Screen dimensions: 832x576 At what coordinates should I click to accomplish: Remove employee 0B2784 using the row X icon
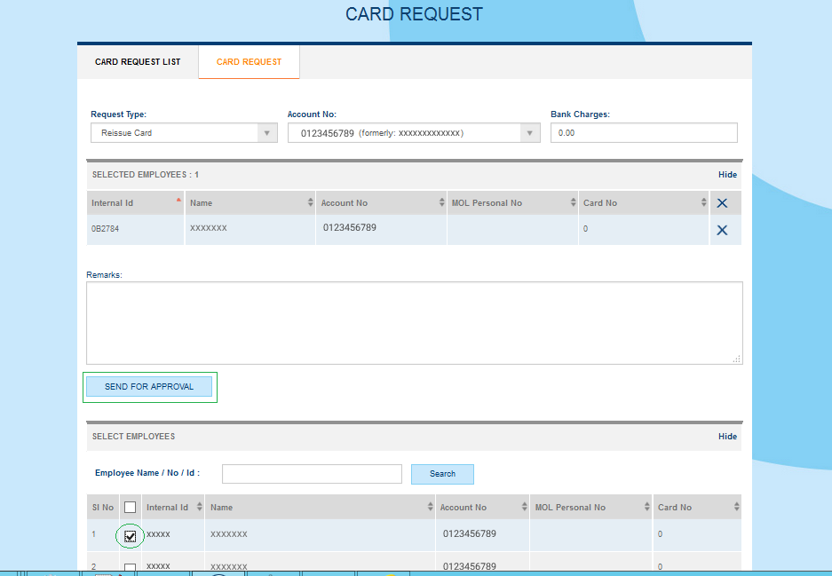point(722,230)
